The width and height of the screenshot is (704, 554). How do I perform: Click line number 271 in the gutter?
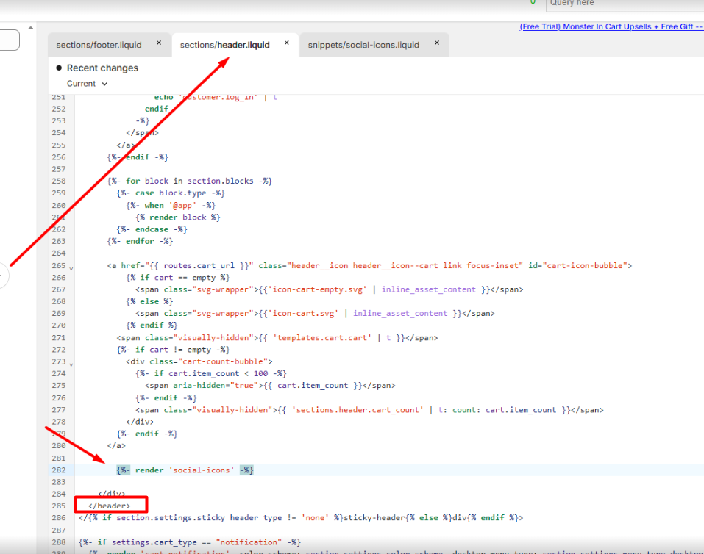pyautogui.click(x=59, y=337)
